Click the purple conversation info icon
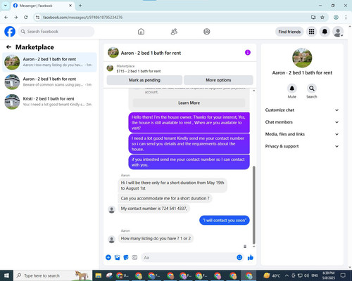 point(248,53)
